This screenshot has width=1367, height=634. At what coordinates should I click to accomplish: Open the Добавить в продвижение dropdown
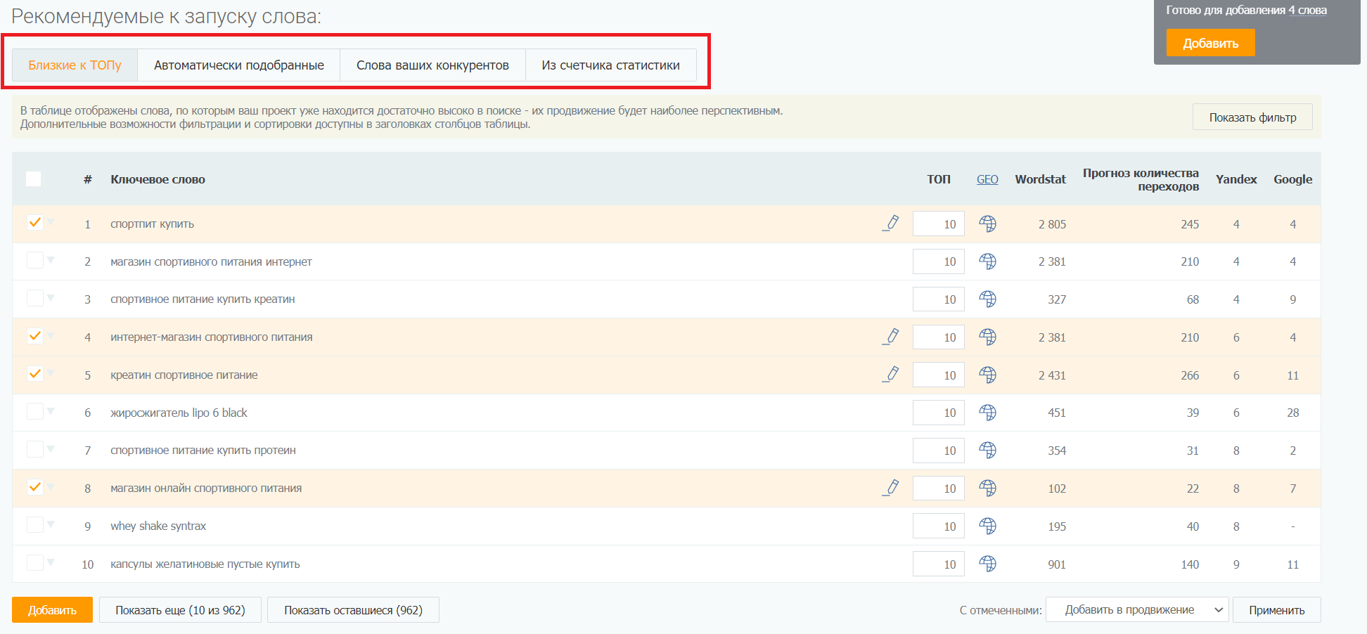[1137, 609]
